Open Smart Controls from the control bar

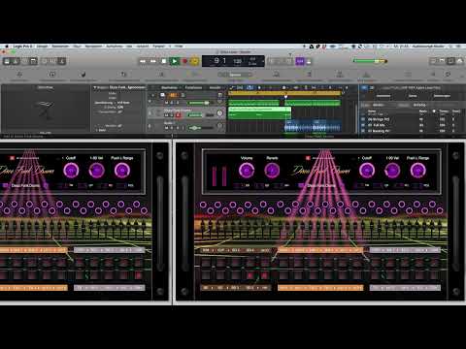pos(45,61)
